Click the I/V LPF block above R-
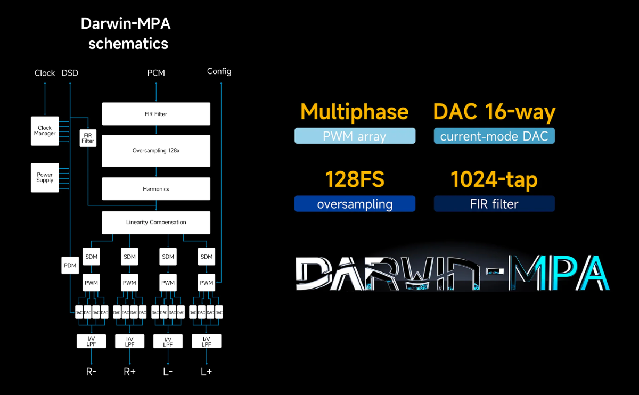The height and width of the screenshot is (395, 639). point(91,341)
